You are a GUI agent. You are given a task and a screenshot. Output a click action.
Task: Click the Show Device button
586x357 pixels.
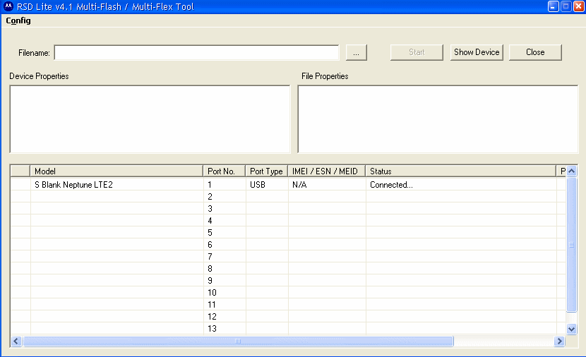(x=477, y=52)
